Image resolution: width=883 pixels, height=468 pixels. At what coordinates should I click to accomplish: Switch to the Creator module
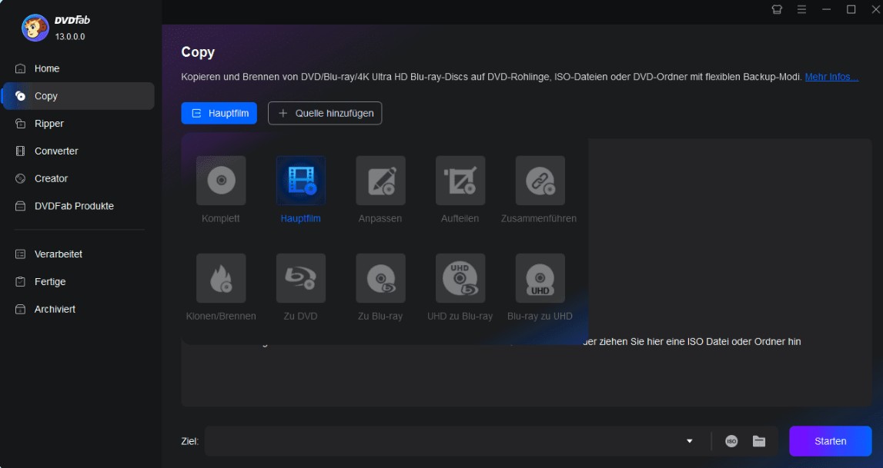[79, 178]
